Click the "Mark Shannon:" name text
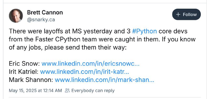The image size is (210, 99). [x=31, y=80]
